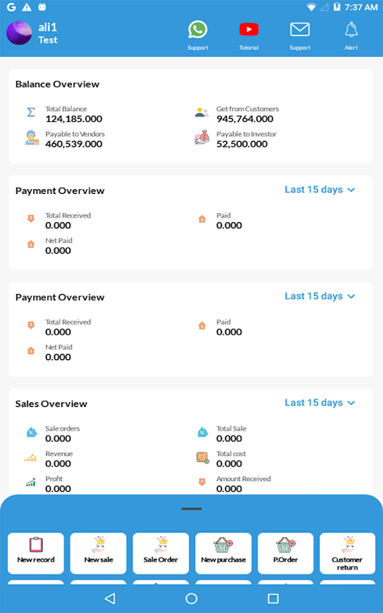Tap Total Balance amount 124,185.000
The width and height of the screenshot is (383, 613).
(x=74, y=119)
